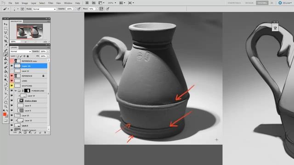Select the Path Selection tool
The image size is (294, 165).
click(6, 93)
